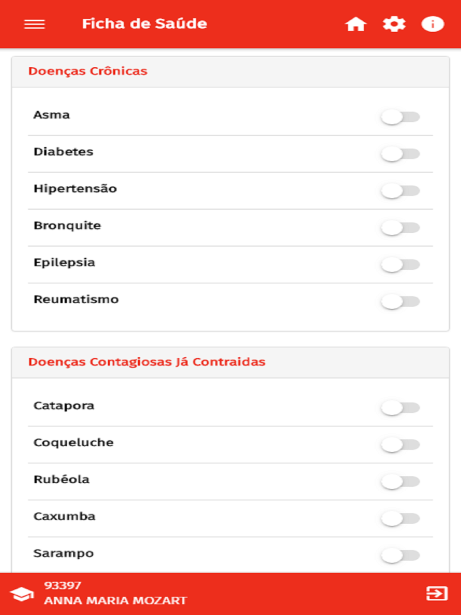461x615 pixels.
Task: Enable the Asma switch
Action: [x=400, y=117]
